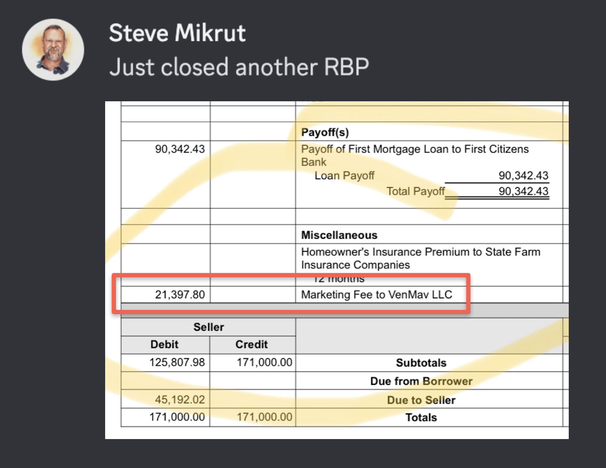The width and height of the screenshot is (606, 468).
Task: Click the 125,807.98 debit subtotal
Action: tap(177, 362)
